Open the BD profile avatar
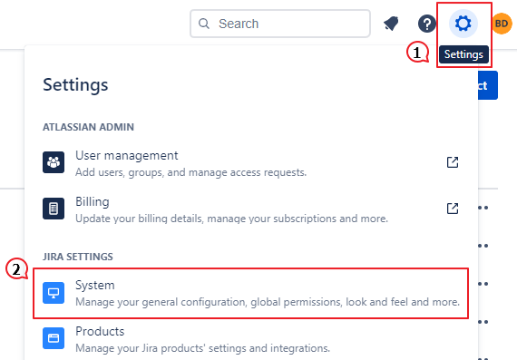Screen dimensions: 517x360 click(x=502, y=24)
